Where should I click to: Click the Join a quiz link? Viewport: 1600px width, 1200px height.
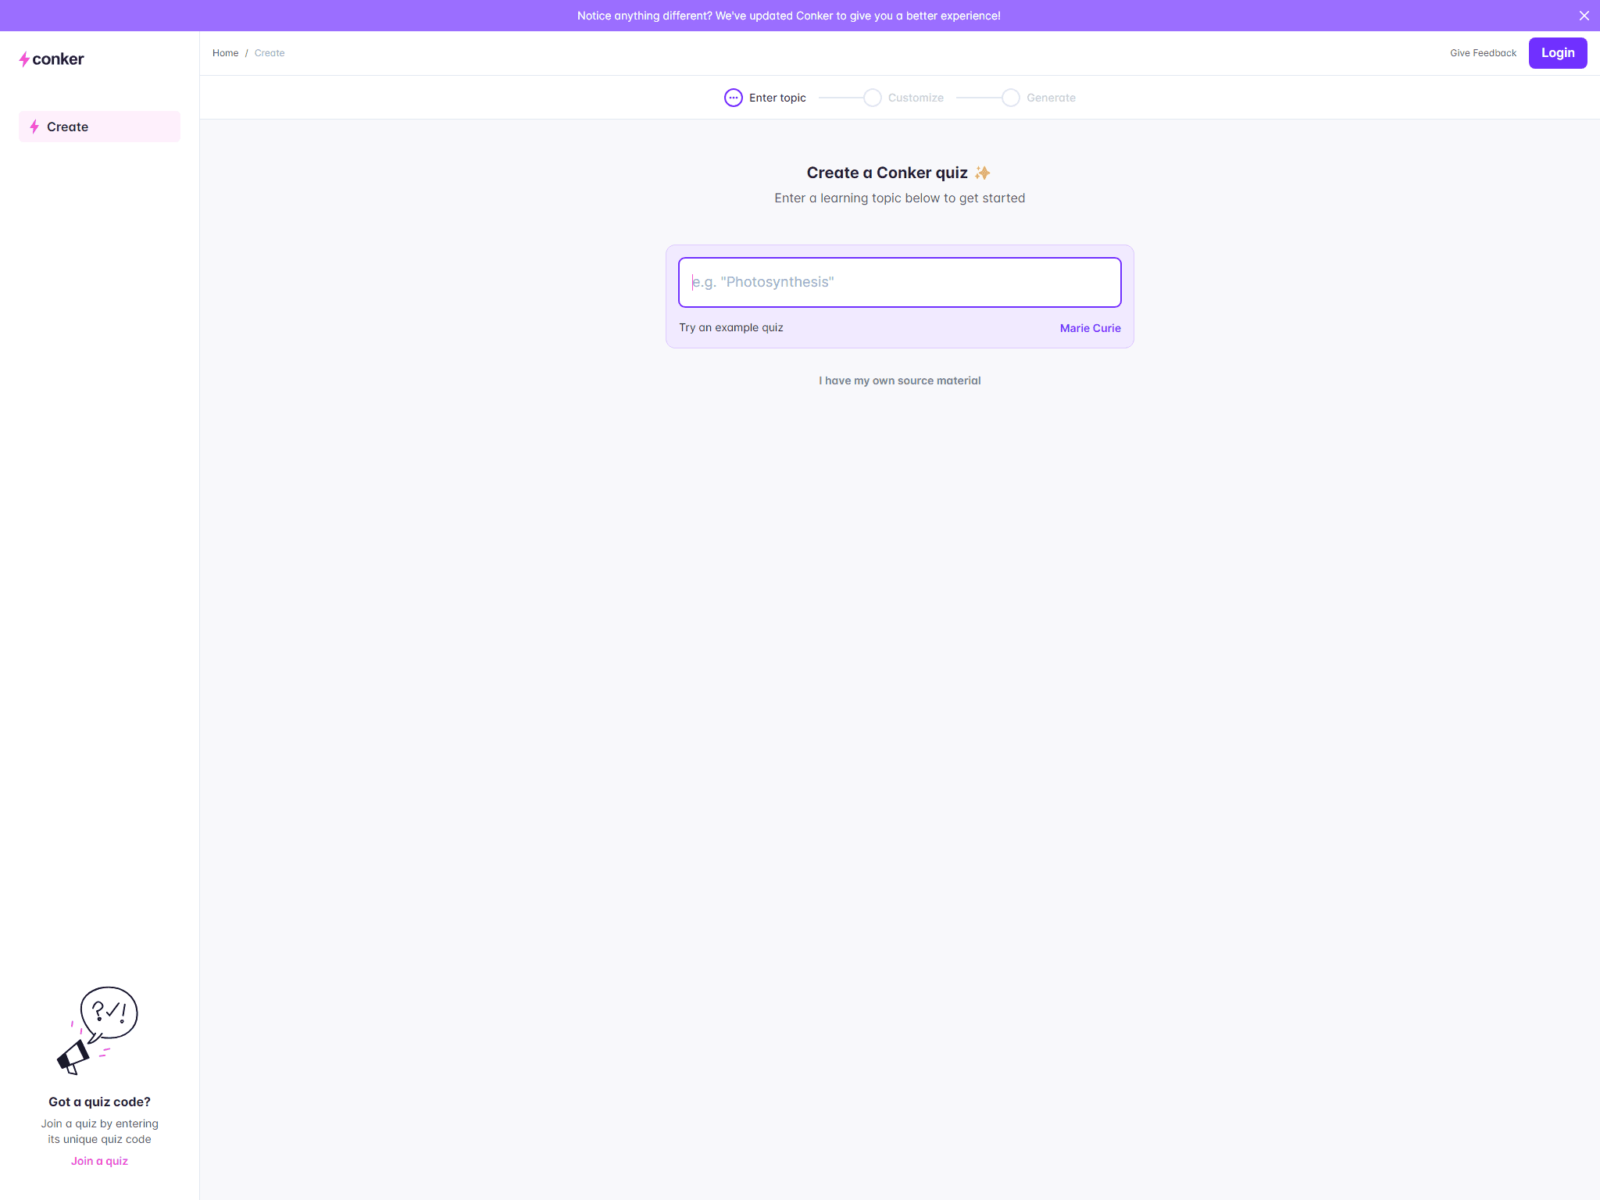tap(99, 1161)
